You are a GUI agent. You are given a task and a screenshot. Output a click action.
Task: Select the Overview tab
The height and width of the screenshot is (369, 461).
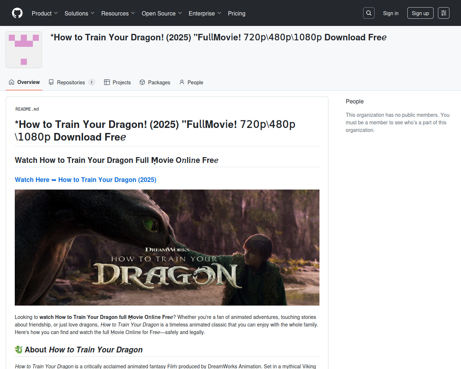tap(24, 82)
